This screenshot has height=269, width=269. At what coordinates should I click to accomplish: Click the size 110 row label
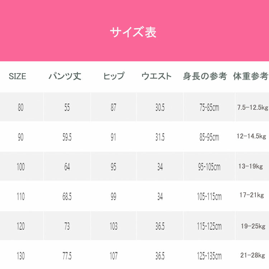coord(21,197)
